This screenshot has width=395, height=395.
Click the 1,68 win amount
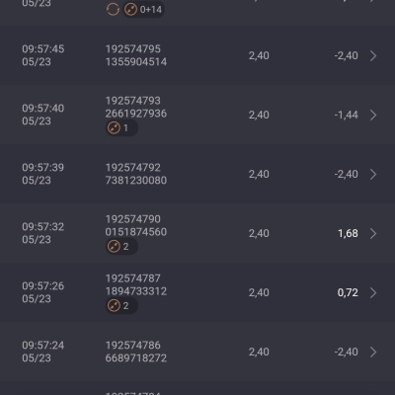pos(348,233)
